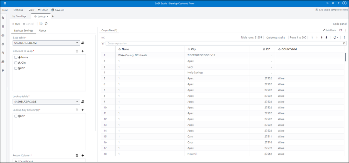
Task: Click the Open button
Action: (x=43, y=10)
